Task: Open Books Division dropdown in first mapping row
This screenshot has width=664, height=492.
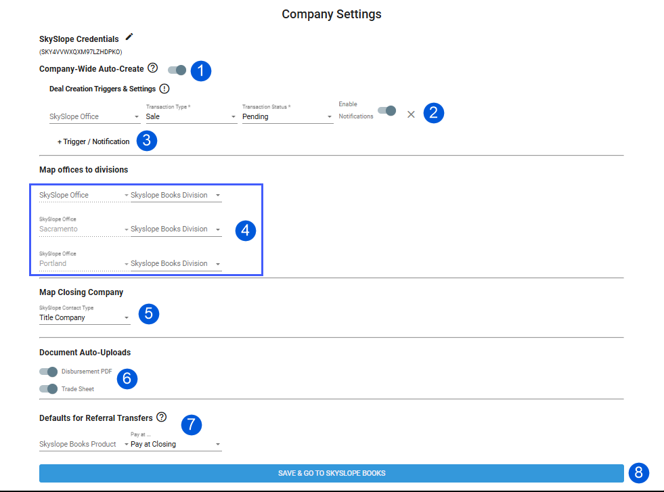Action: pyautogui.click(x=176, y=195)
